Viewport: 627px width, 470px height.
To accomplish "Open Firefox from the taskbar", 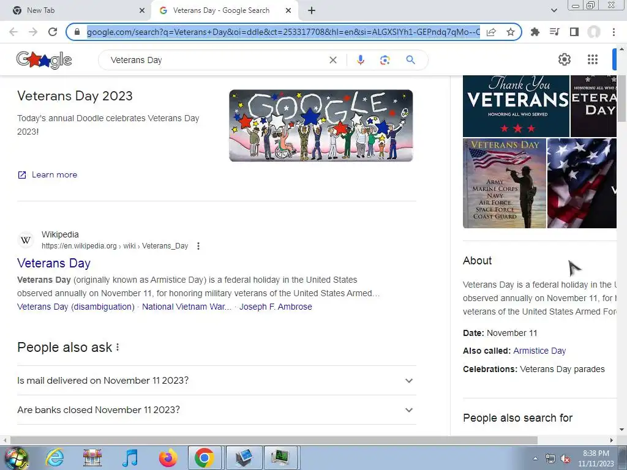I will (x=168, y=458).
